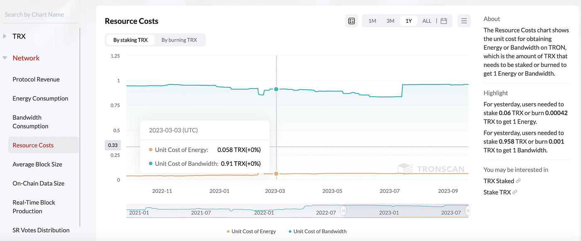Select Resource Costs in sidebar
The image size is (581, 241).
[44, 145]
